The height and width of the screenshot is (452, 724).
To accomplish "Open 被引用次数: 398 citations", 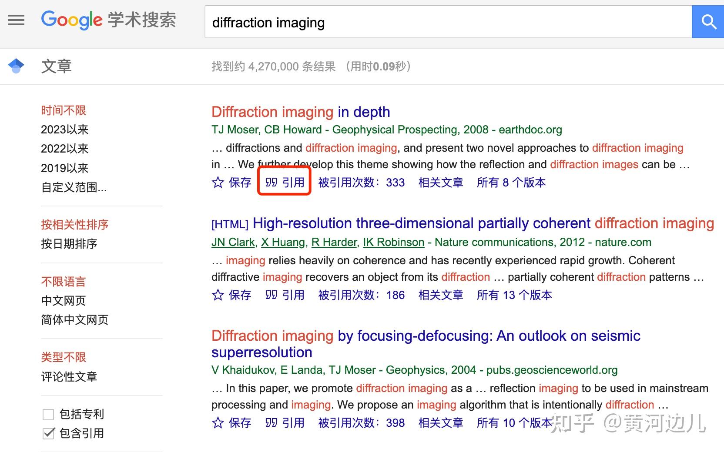I will [362, 422].
